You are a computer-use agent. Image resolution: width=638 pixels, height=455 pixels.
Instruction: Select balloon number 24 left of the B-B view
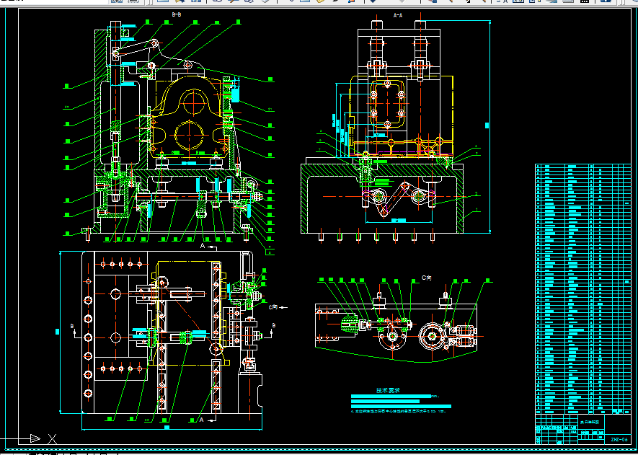(66, 107)
